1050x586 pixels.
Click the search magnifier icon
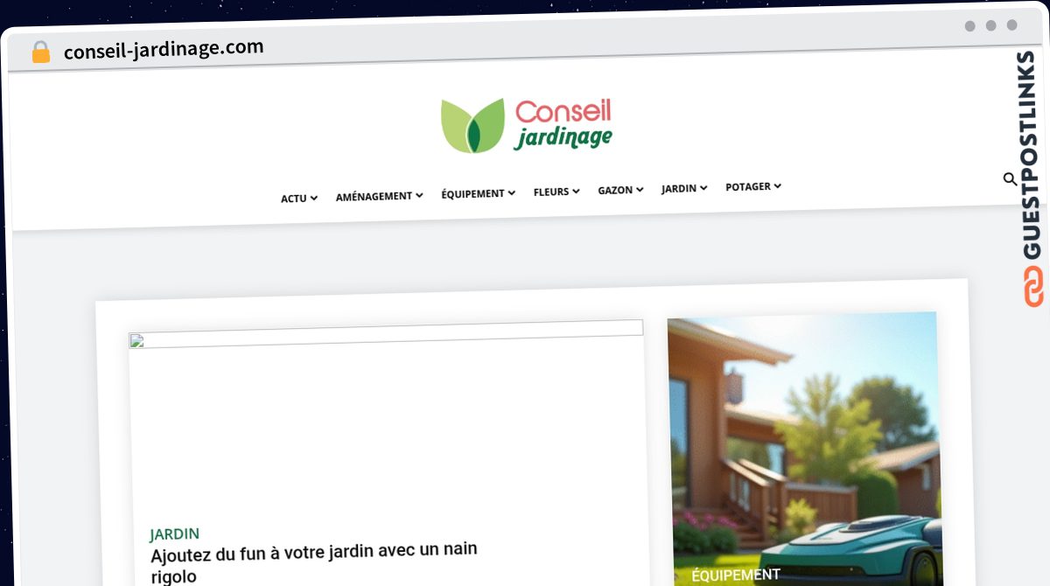(x=1010, y=179)
